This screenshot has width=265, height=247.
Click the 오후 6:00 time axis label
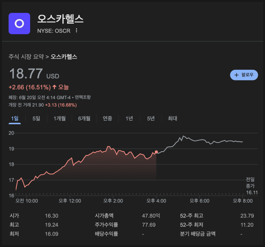199,201
